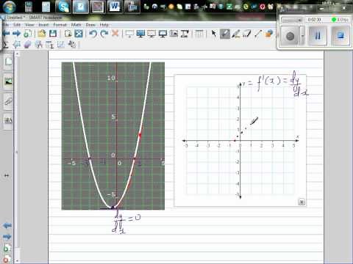
Task: Open the Attachments paperclip sidebar tab
Action: (x=9, y=101)
